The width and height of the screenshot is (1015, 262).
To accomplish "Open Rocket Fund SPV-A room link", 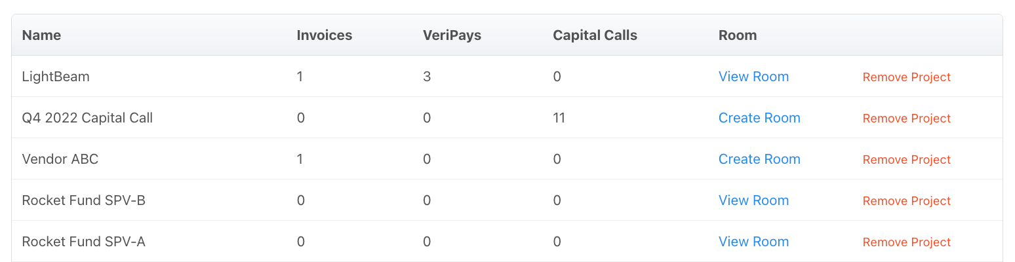I will pos(753,242).
